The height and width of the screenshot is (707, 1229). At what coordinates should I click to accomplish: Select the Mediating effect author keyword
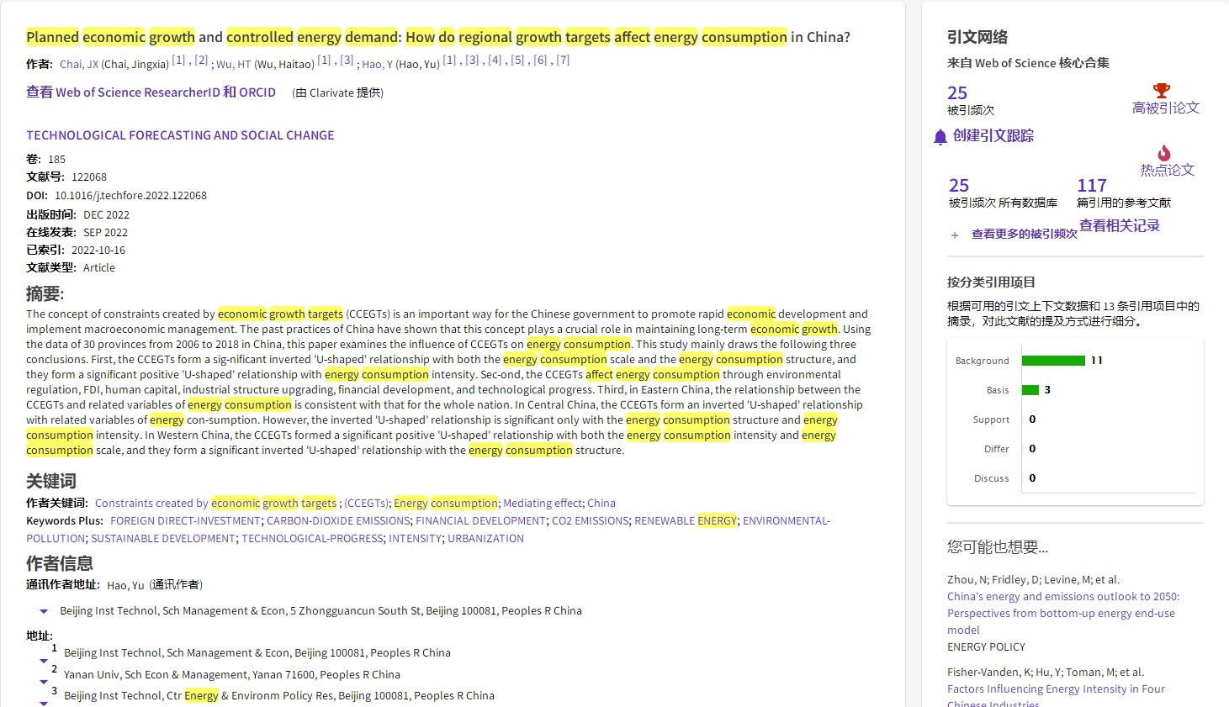tap(543, 504)
